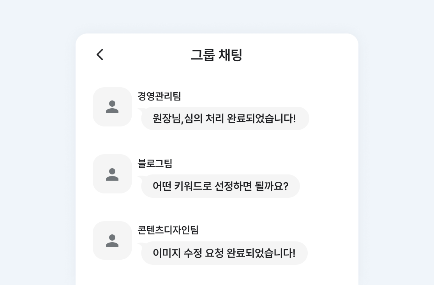The image size is (434, 285).
Task: Select the 경영관리팀 sender name
Action: (x=159, y=96)
